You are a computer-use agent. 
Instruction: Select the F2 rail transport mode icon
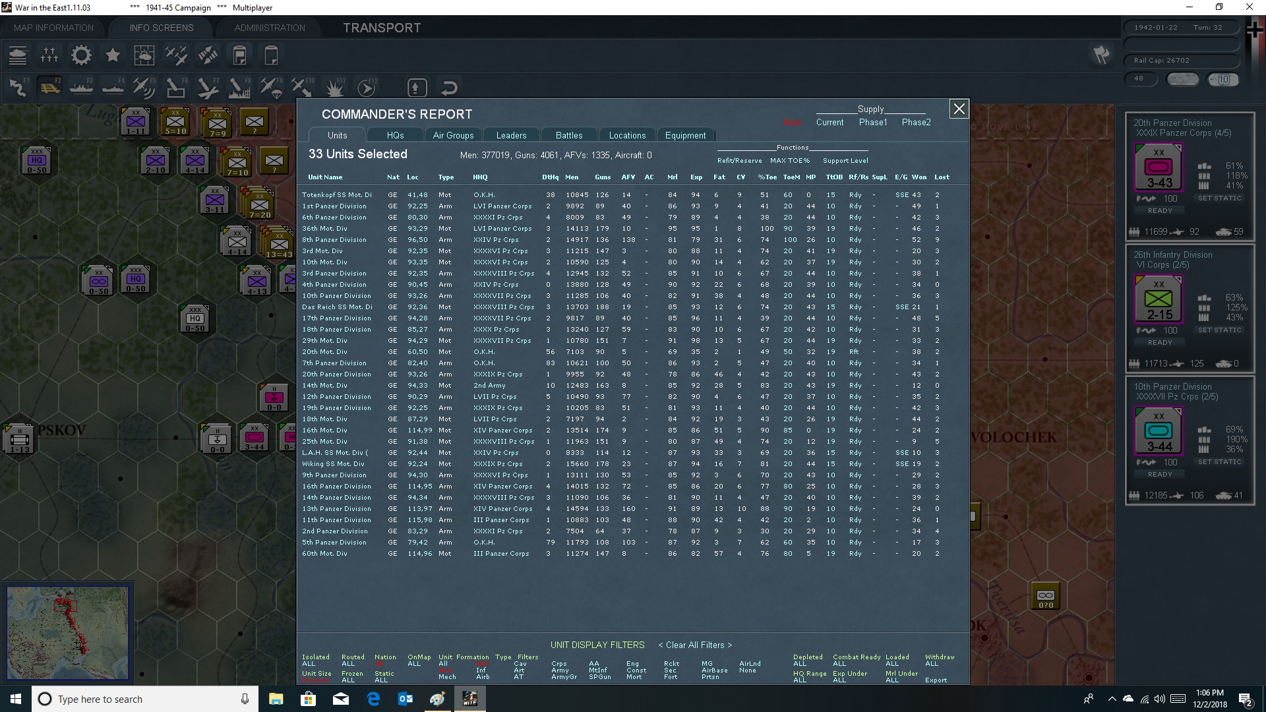click(x=49, y=87)
